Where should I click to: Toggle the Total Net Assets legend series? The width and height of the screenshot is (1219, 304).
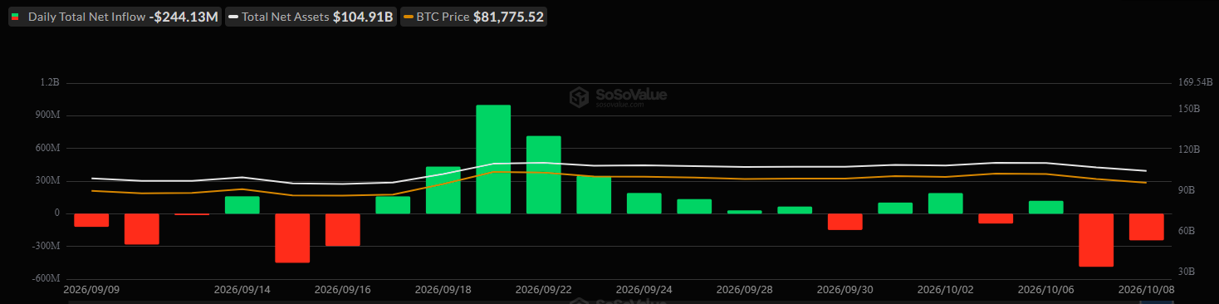pos(311,17)
